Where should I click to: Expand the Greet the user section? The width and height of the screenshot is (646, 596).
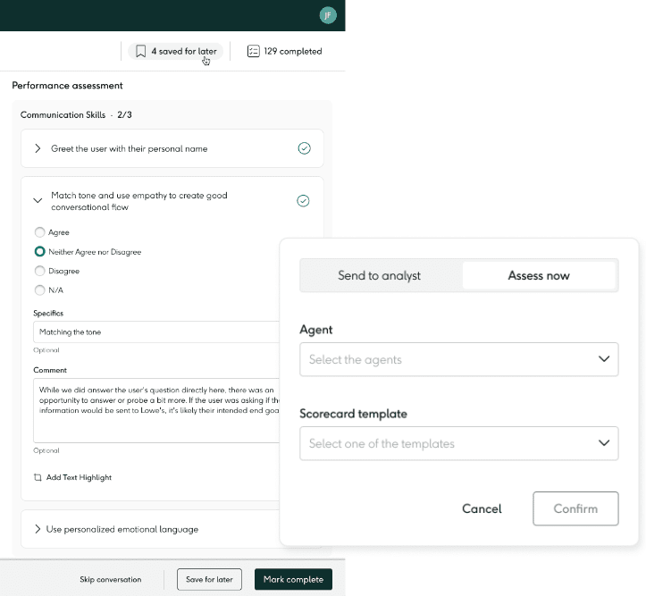click(x=38, y=148)
